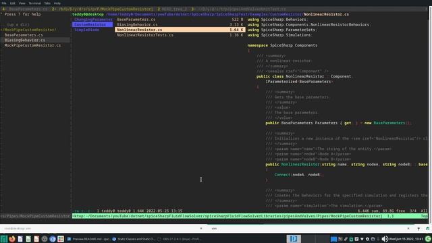The width and height of the screenshot is (432, 243).
Task: Switch to the NERD_tree_2 vim tab
Action: point(172,9)
